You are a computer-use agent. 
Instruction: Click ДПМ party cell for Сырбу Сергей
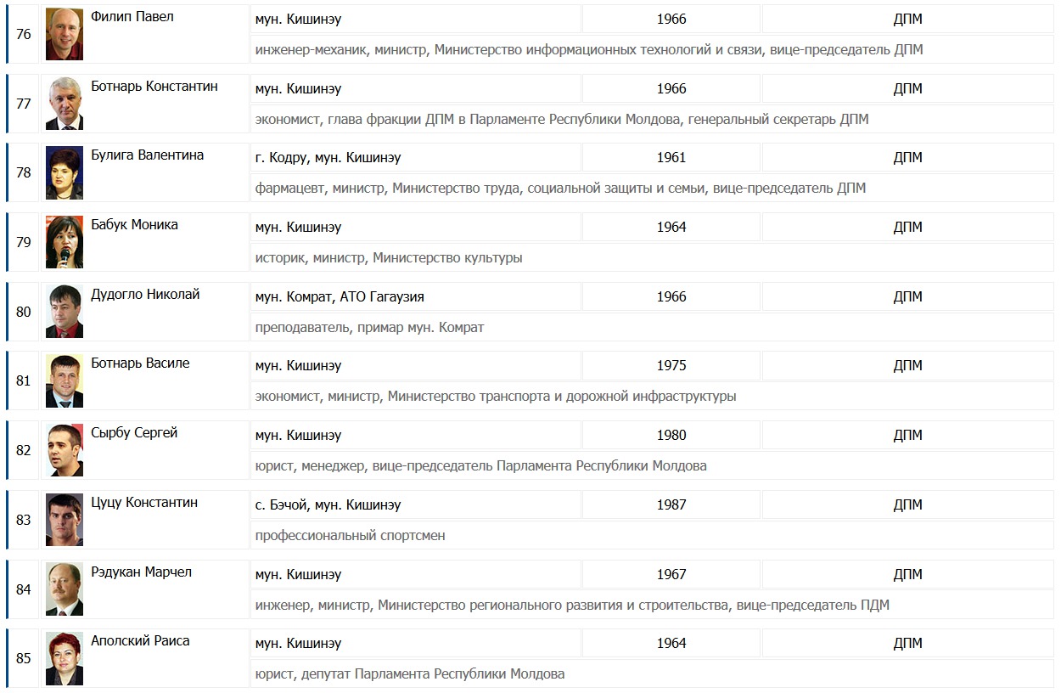[x=907, y=435]
